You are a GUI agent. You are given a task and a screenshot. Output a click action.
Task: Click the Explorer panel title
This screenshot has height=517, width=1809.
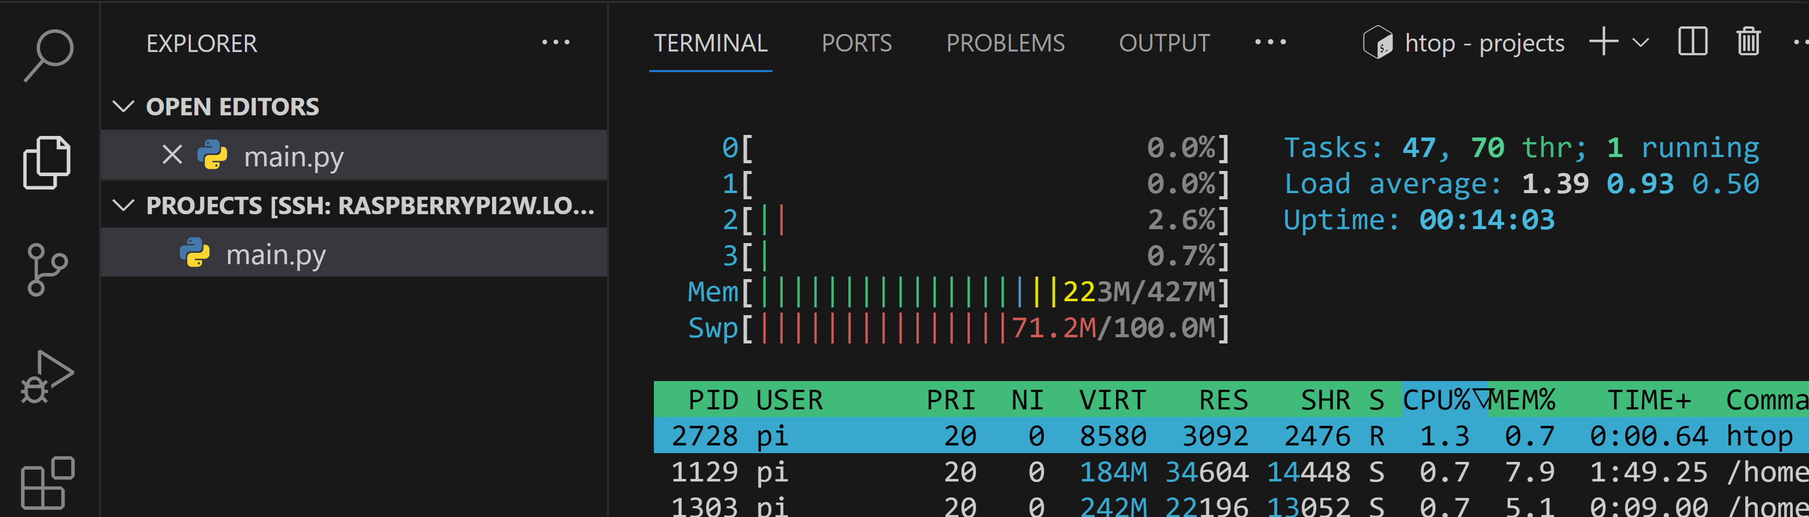point(202,43)
